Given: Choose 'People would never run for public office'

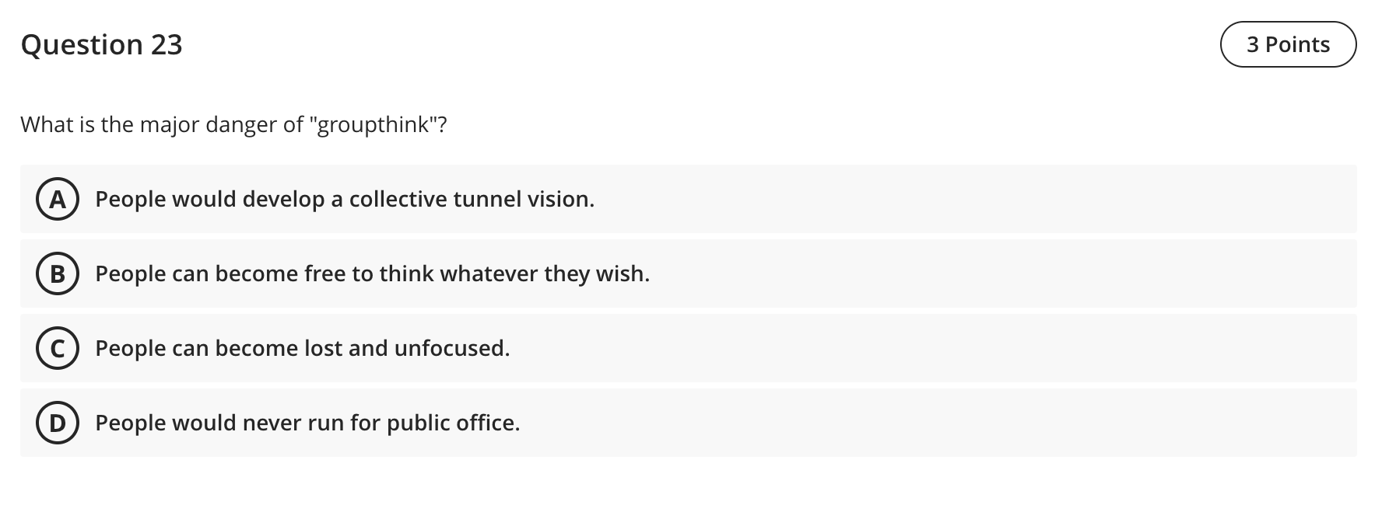Looking at the screenshot, I should 308,423.
